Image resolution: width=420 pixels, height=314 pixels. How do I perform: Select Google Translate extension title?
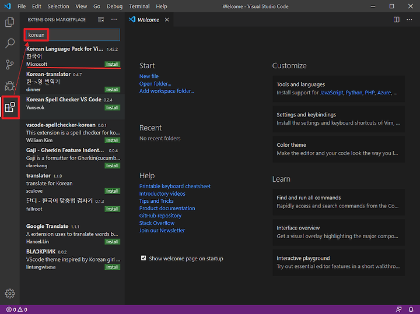click(x=47, y=226)
